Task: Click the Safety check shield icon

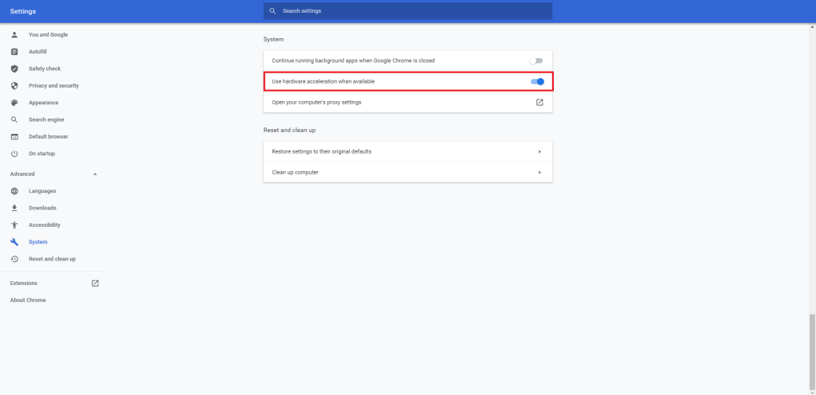Action: [x=14, y=68]
